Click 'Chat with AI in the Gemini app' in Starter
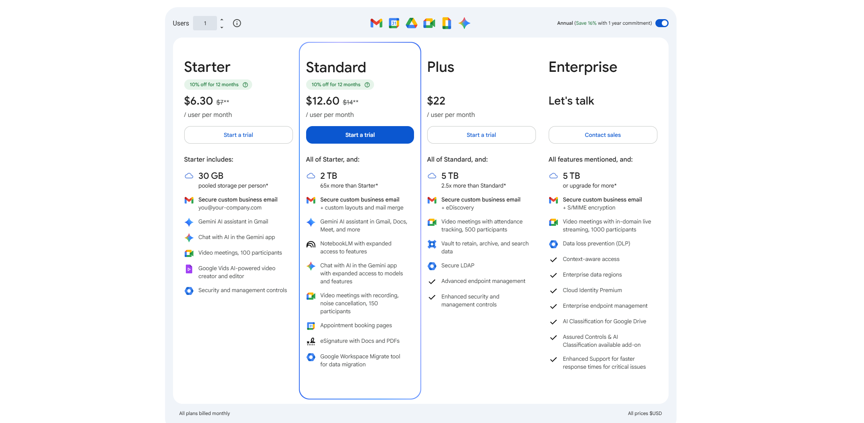864x423 pixels. tap(237, 237)
